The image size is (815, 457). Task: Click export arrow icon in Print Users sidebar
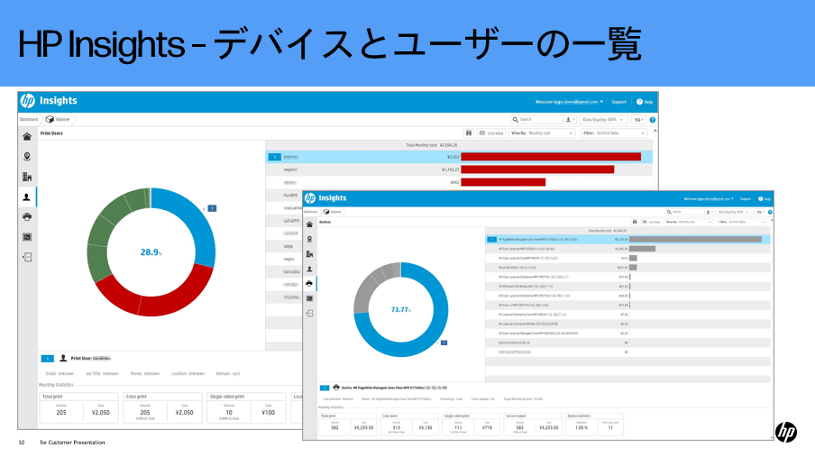click(x=27, y=257)
